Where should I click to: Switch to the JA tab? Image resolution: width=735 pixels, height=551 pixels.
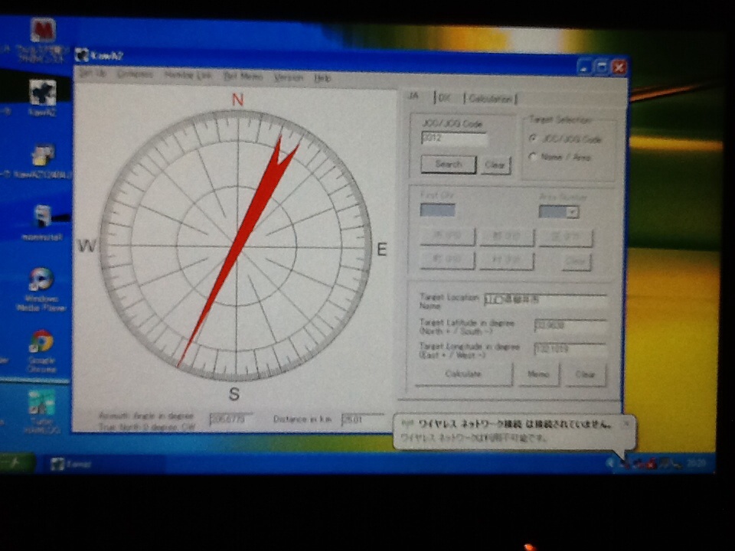coord(413,96)
